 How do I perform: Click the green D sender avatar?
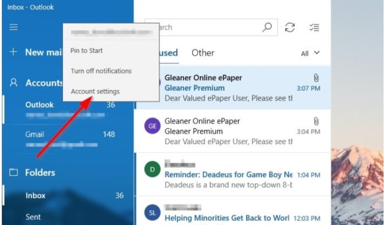click(x=152, y=169)
